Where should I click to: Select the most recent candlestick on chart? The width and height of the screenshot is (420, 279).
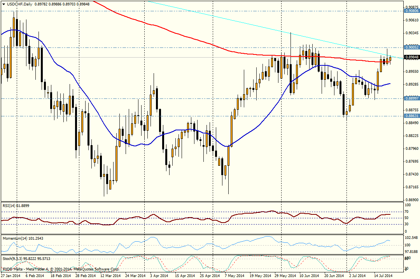[390, 59]
